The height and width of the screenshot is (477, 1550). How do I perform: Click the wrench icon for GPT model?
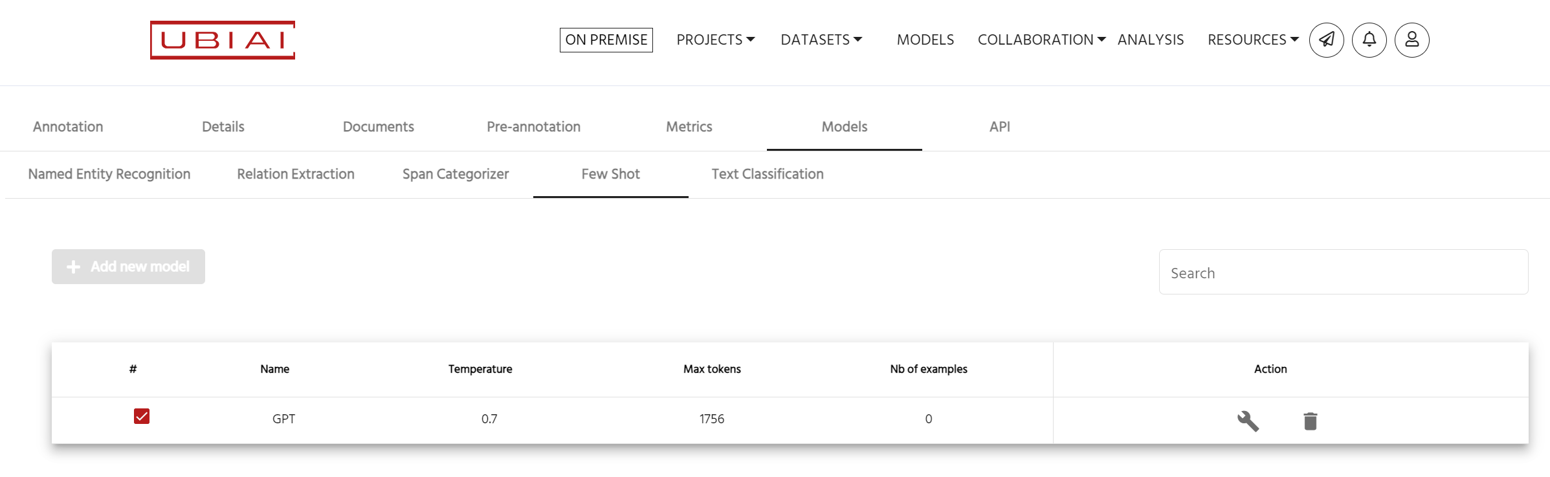coord(1248,421)
